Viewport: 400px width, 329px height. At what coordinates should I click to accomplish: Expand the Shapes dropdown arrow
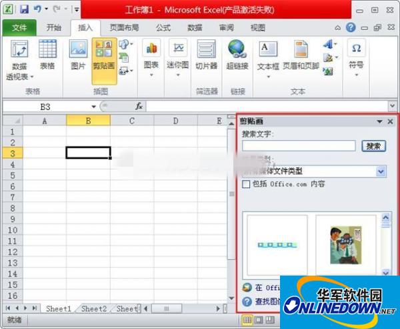pyautogui.click(x=131, y=44)
